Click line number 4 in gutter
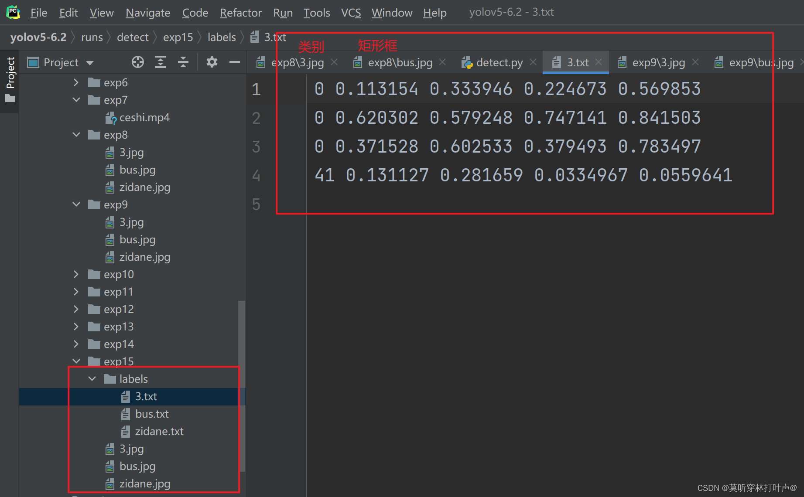This screenshot has width=804, height=497. [256, 175]
